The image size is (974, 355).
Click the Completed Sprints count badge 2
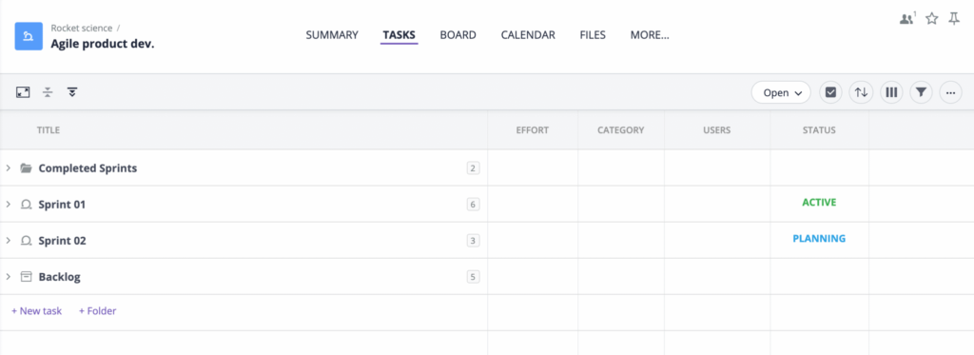tap(474, 168)
